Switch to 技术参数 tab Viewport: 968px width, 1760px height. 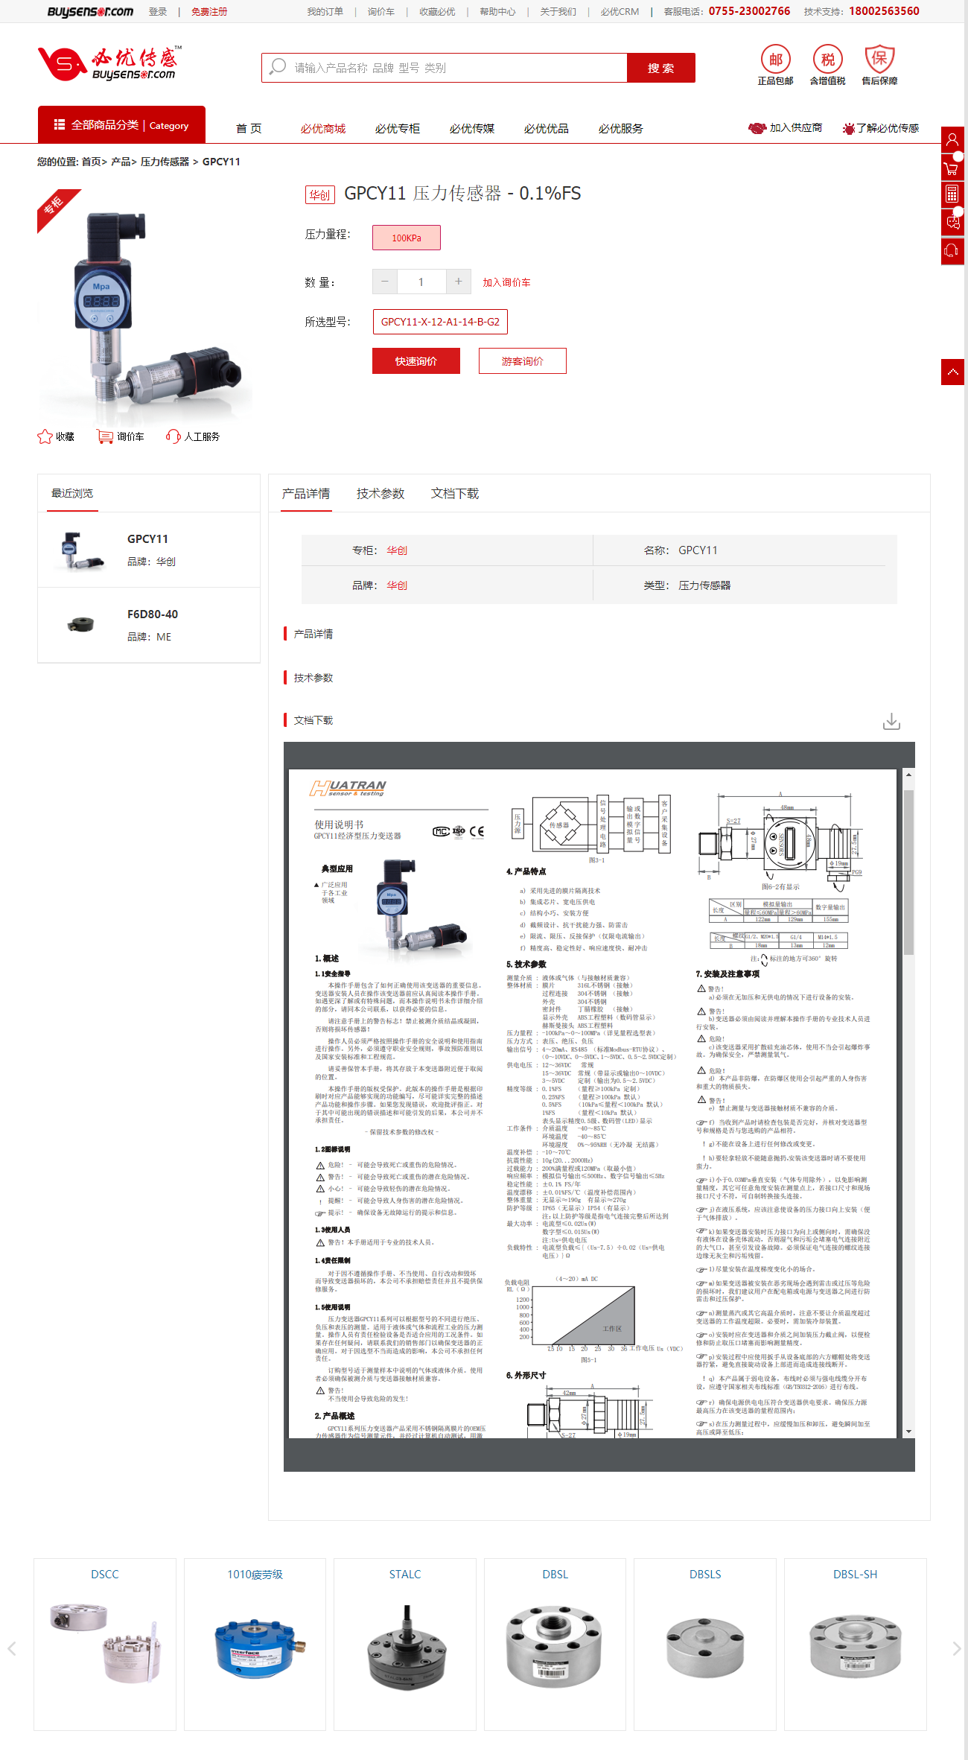[x=380, y=494]
